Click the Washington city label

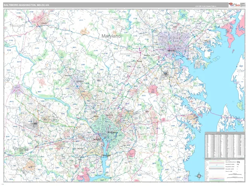tap(112, 132)
